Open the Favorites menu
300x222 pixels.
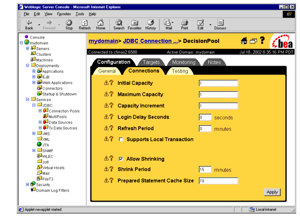(x=64, y=14)
